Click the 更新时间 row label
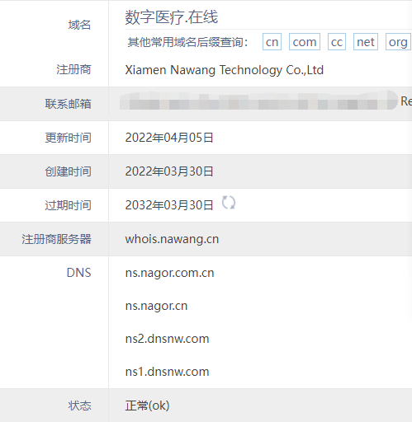The image size is (412, 422). point(68,138)
